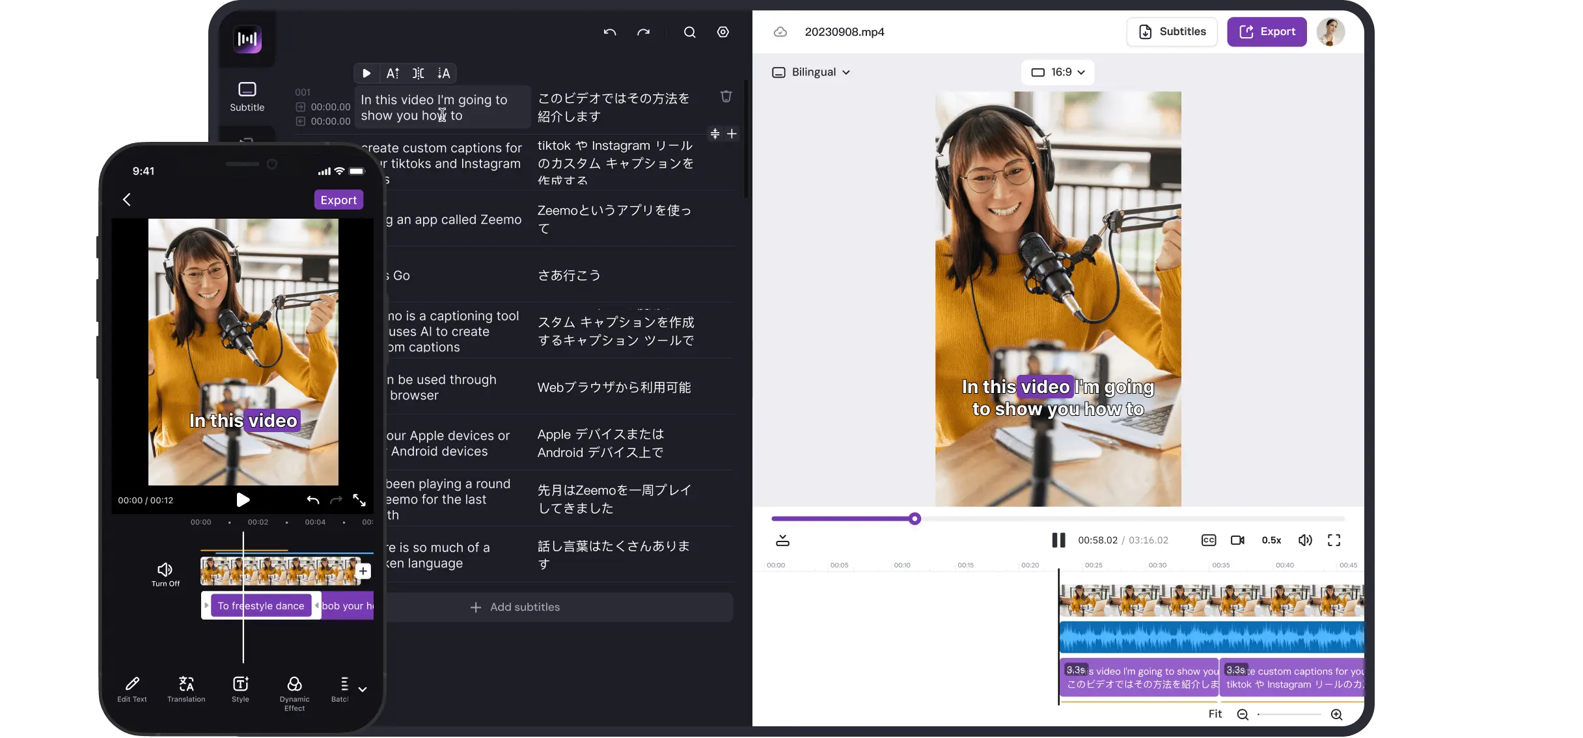Open search with the magnifier icon
This screenshot has height=738, width=1583.
click(689, 32)
